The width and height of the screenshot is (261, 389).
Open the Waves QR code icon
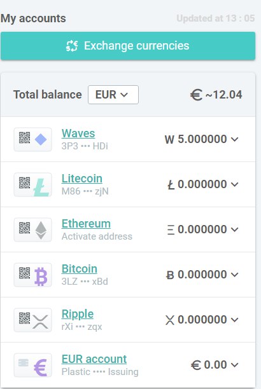[25, 138]
